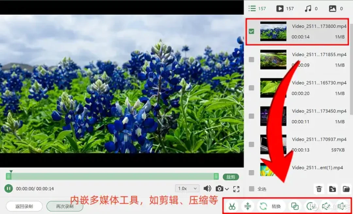Click 返回录制 button

pos(24,206)
